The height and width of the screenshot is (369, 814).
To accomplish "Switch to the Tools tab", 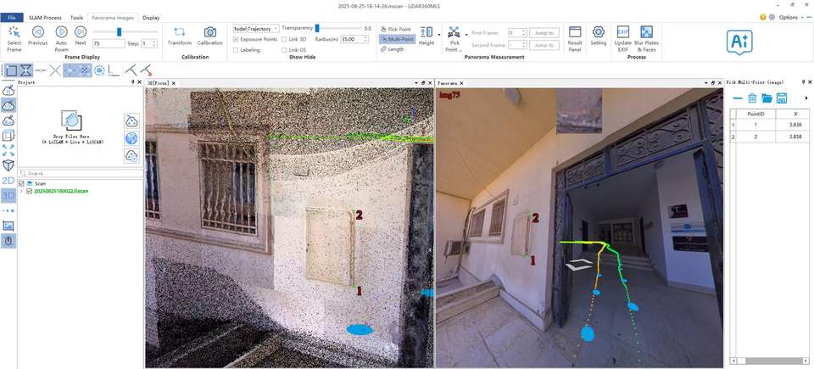I will coord(76,18).
